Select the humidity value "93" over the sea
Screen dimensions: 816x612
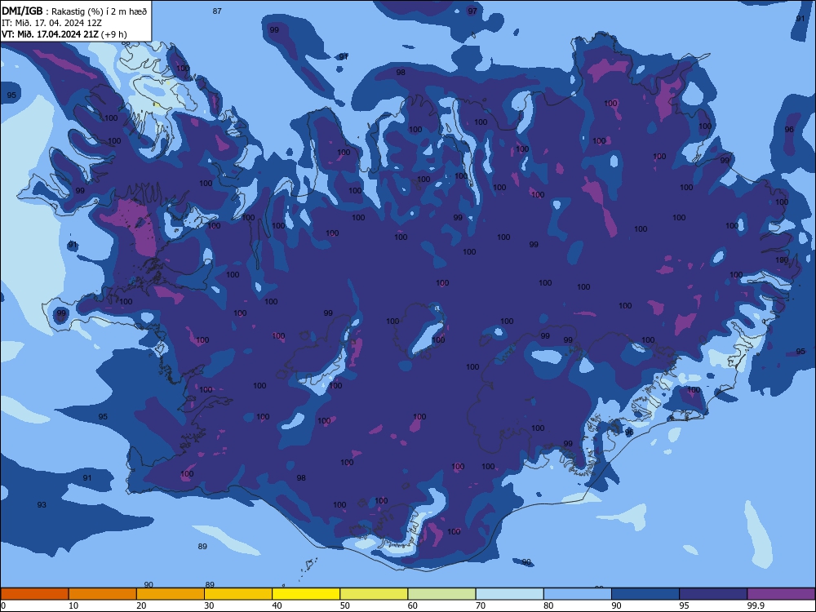pyautogui.click(x=42, y=505)
